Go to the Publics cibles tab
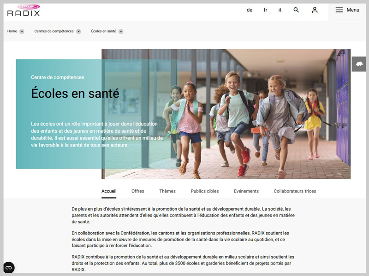 (205, 191)
